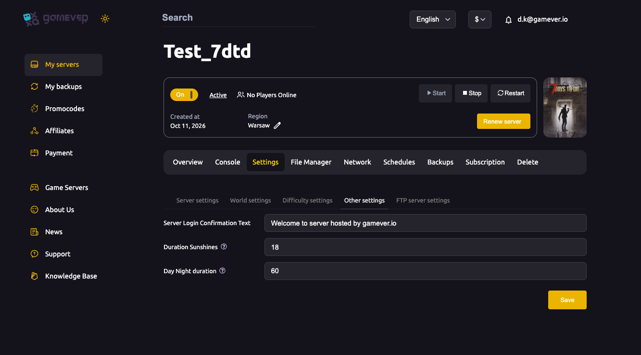Screen dimensions: 641x355
Task: Click the Game Servers gamepad icon
Action: (x=34, y=188)
